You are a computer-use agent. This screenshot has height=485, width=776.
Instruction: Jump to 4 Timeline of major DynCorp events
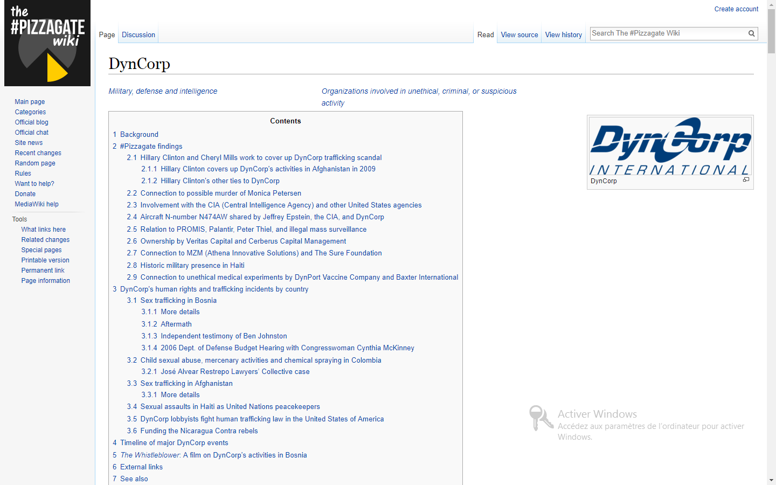point(170,443)
